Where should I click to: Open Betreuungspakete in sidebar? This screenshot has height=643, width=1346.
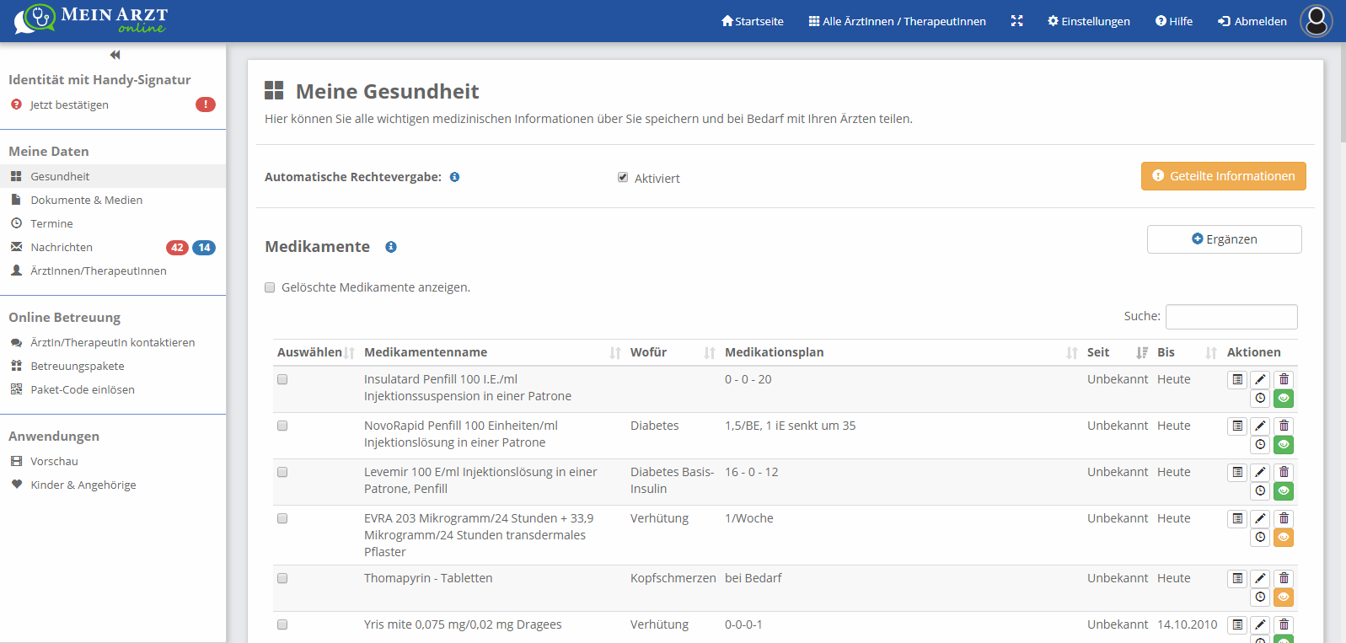click(78, 366)
